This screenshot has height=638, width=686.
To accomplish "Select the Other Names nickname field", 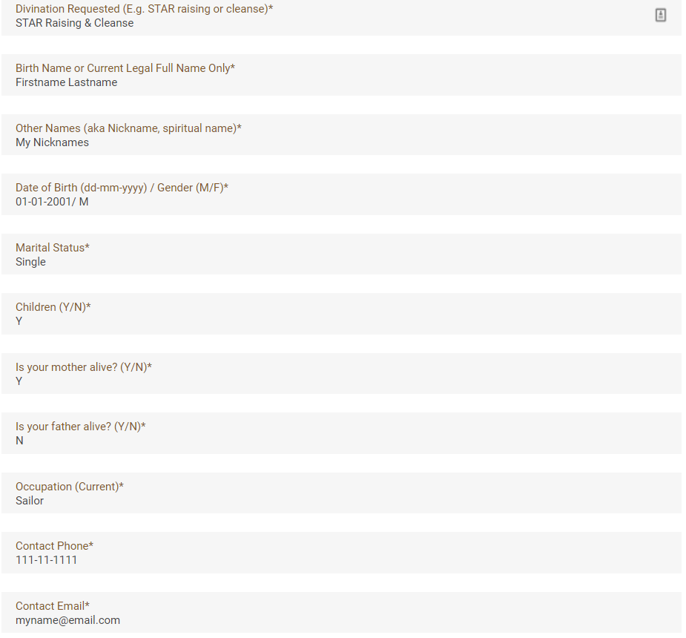I will [341, 135].
